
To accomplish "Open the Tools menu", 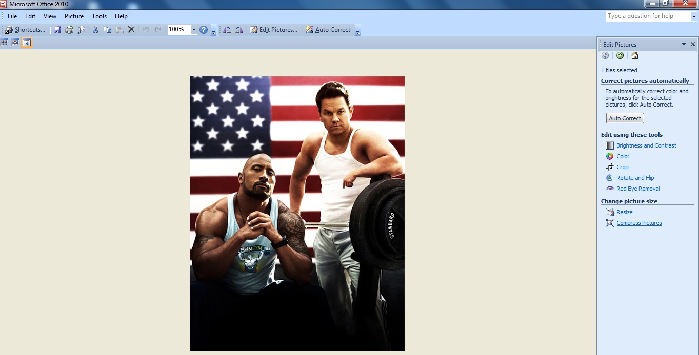I will coord(99,16).
